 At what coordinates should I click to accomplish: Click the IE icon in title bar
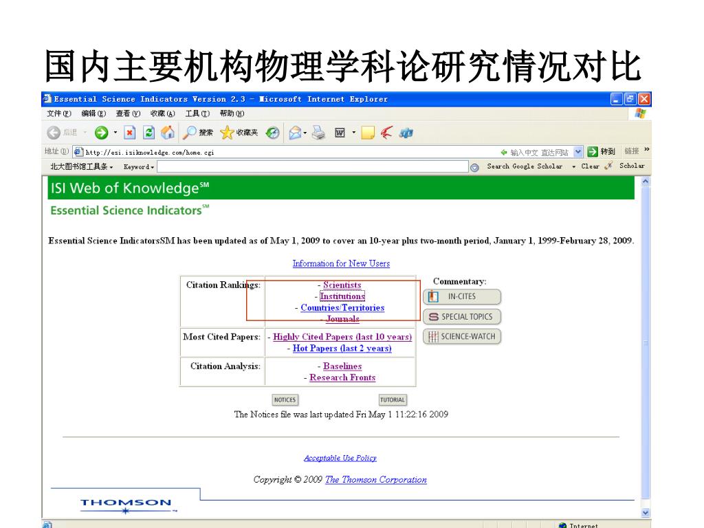tap(47, 99)
